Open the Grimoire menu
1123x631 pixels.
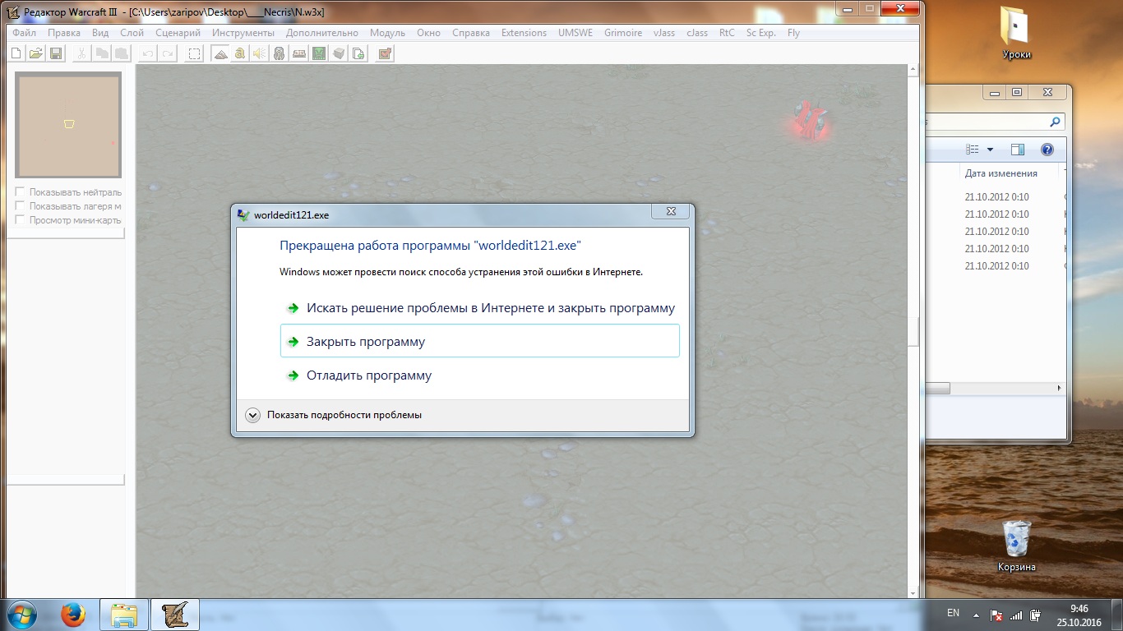pyautogui.click(x=623, y=33)
